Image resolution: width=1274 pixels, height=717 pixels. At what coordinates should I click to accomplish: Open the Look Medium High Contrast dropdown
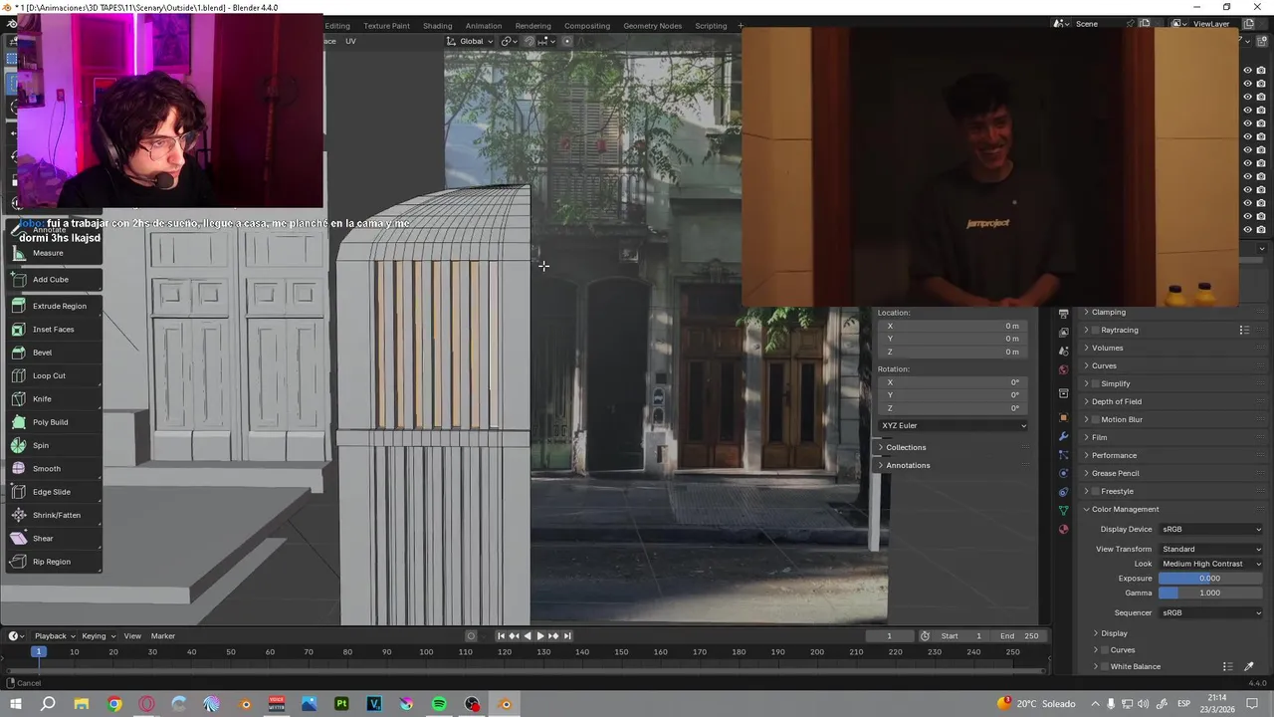point(1210,564)
